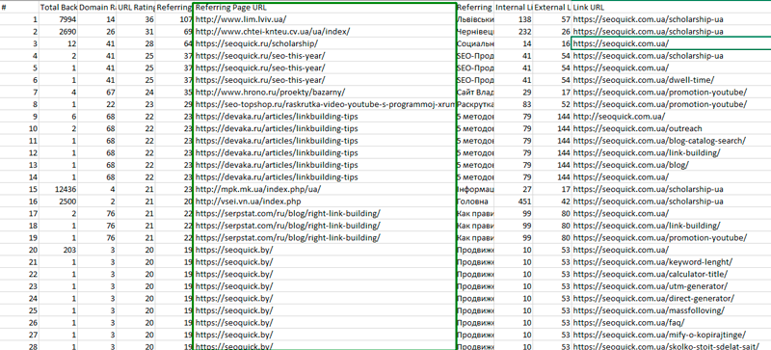Image resolution: width=771 pixels, height=350 pixels.
Task: Select the 'Link URL' column header cell
Action: click(671, 8)
